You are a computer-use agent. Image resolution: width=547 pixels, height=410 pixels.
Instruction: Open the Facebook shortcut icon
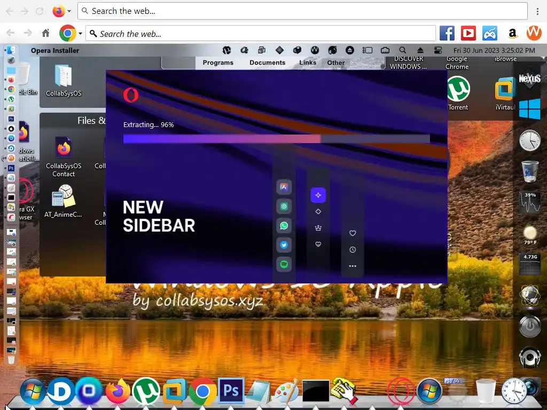pos(447,34)
